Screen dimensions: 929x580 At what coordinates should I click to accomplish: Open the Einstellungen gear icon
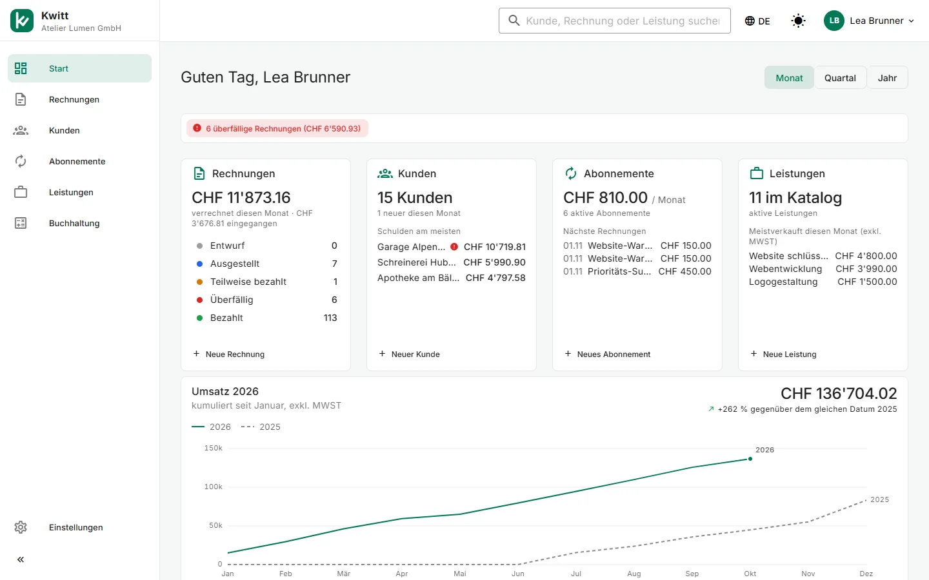[21, 527]
